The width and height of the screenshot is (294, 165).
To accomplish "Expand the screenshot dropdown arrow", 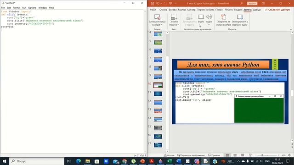I will pos(178,25).
